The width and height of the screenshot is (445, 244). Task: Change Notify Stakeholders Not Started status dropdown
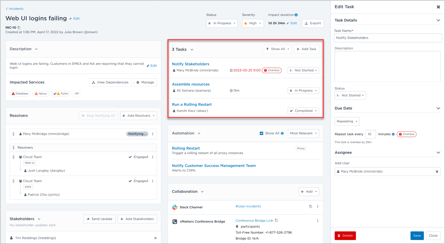pos(303,70)
